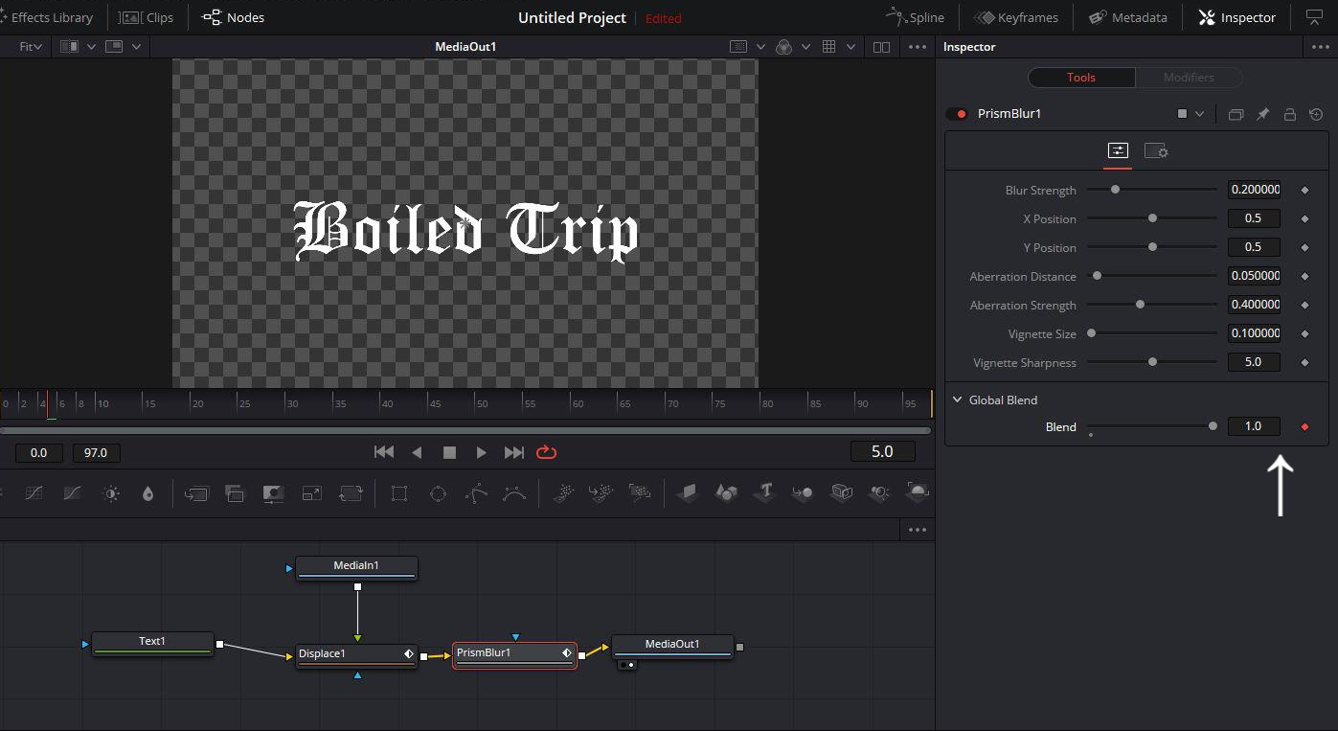
Task: Add a pRender particle node
Action: pos(639,493)
